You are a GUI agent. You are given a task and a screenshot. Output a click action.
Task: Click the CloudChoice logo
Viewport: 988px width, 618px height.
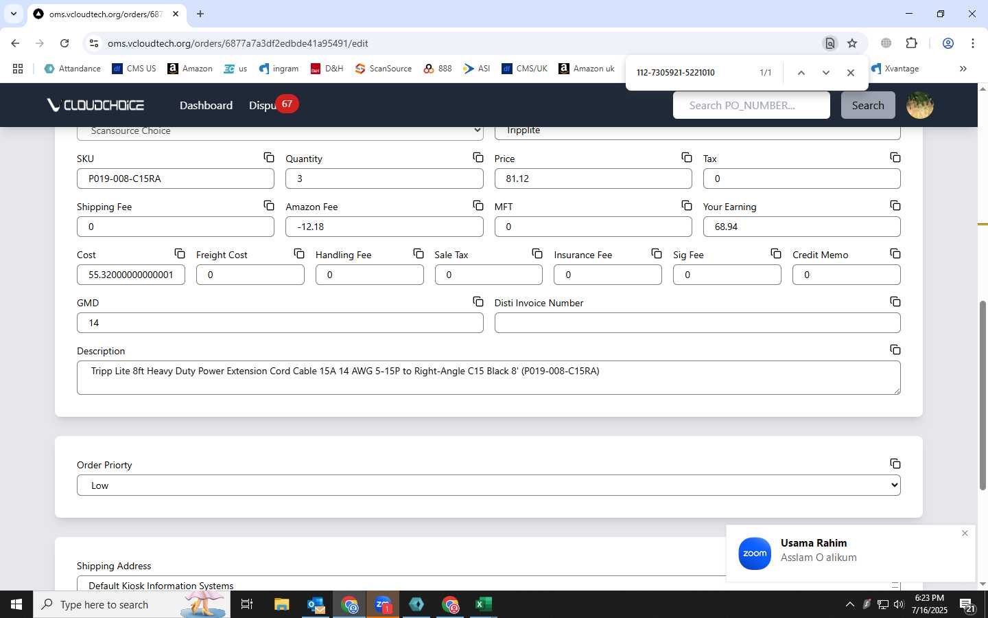coord(95,105)
